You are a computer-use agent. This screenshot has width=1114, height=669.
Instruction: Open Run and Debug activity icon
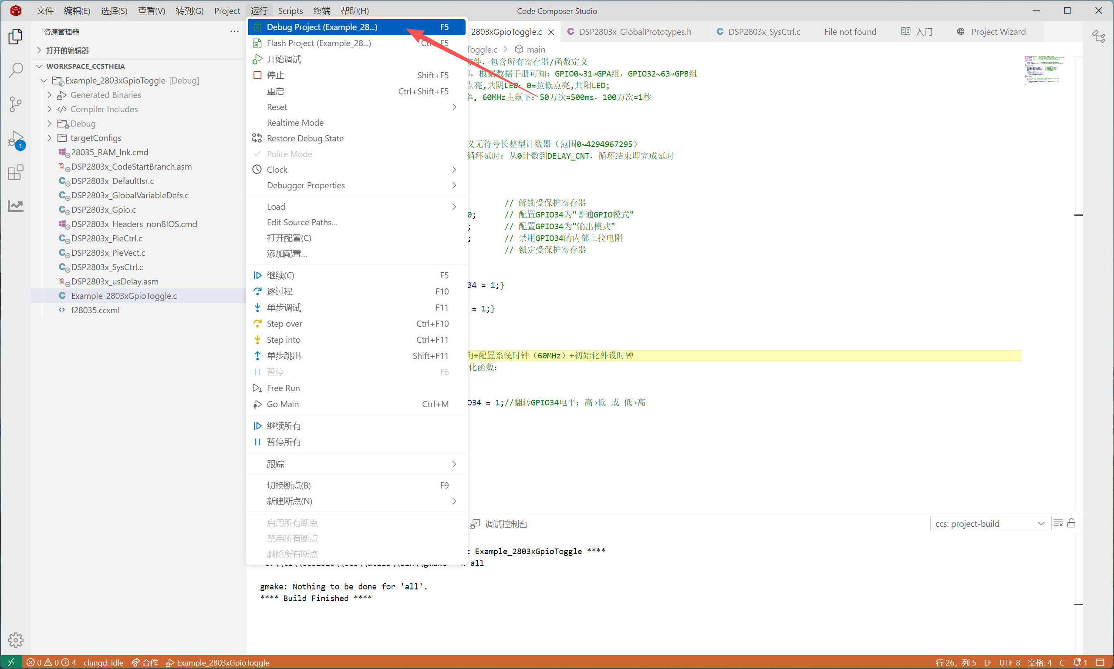[x=16, y=139]
